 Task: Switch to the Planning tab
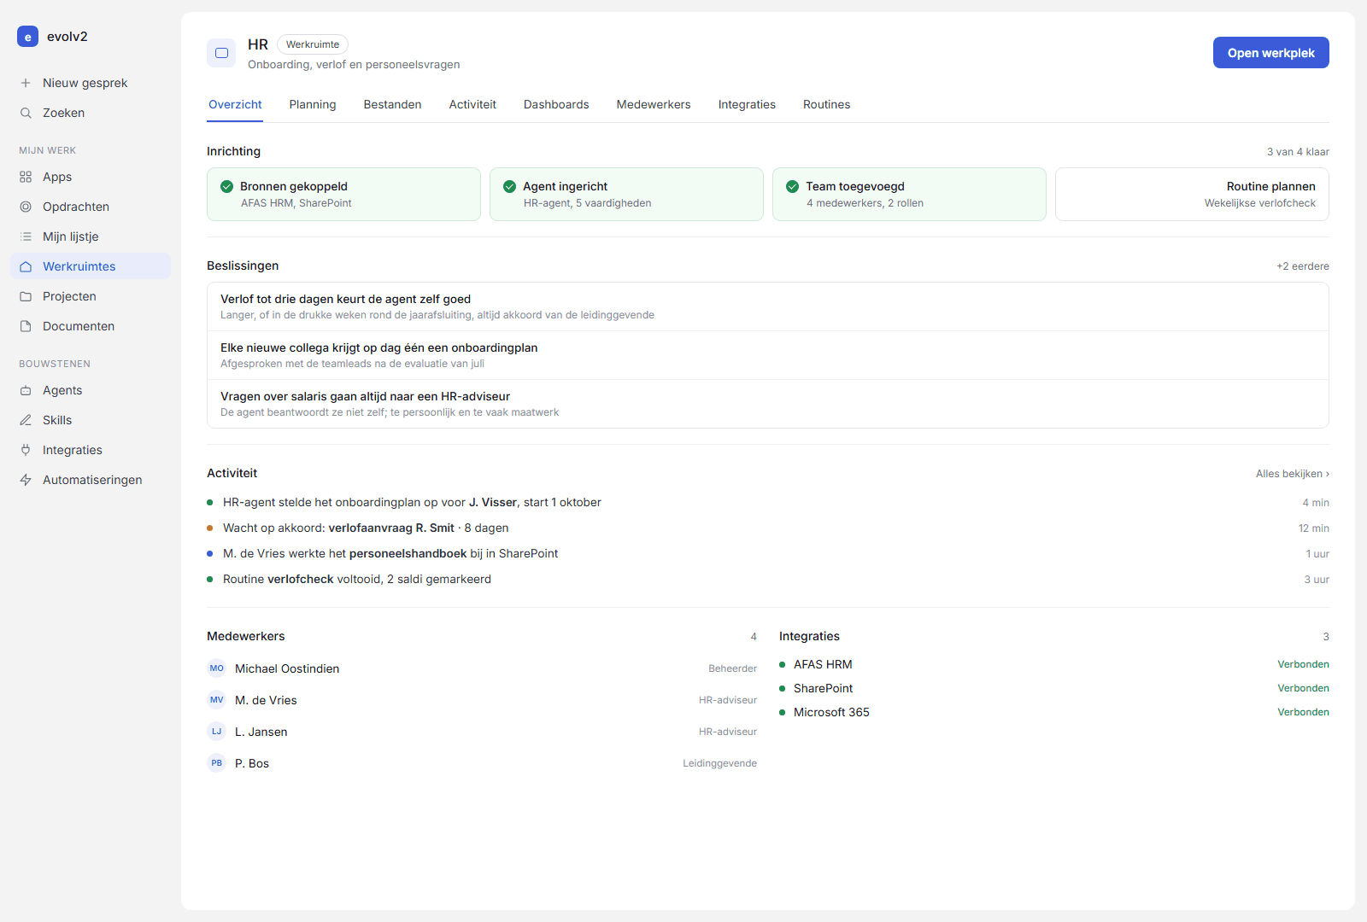click(313, 104)
